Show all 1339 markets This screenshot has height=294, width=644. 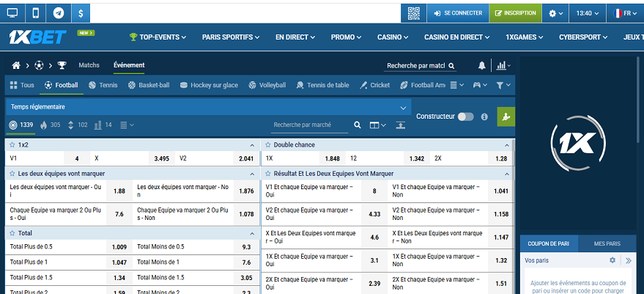(x=21, y=125)
